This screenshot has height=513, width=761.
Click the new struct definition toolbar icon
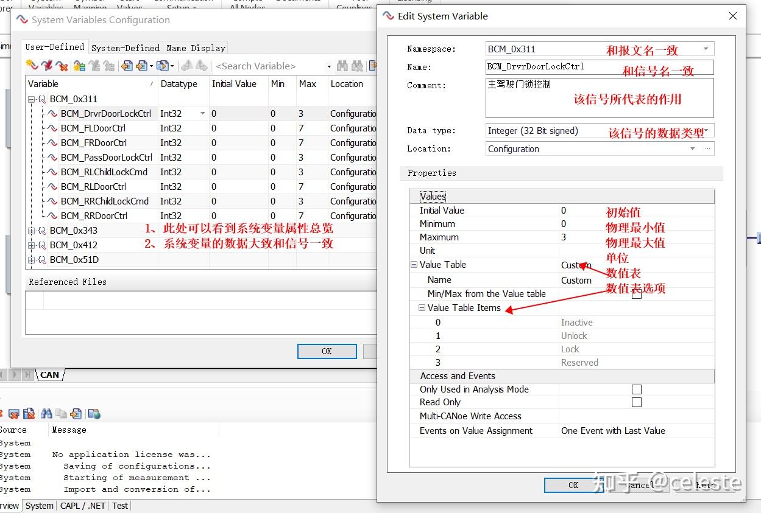(79, 66)
